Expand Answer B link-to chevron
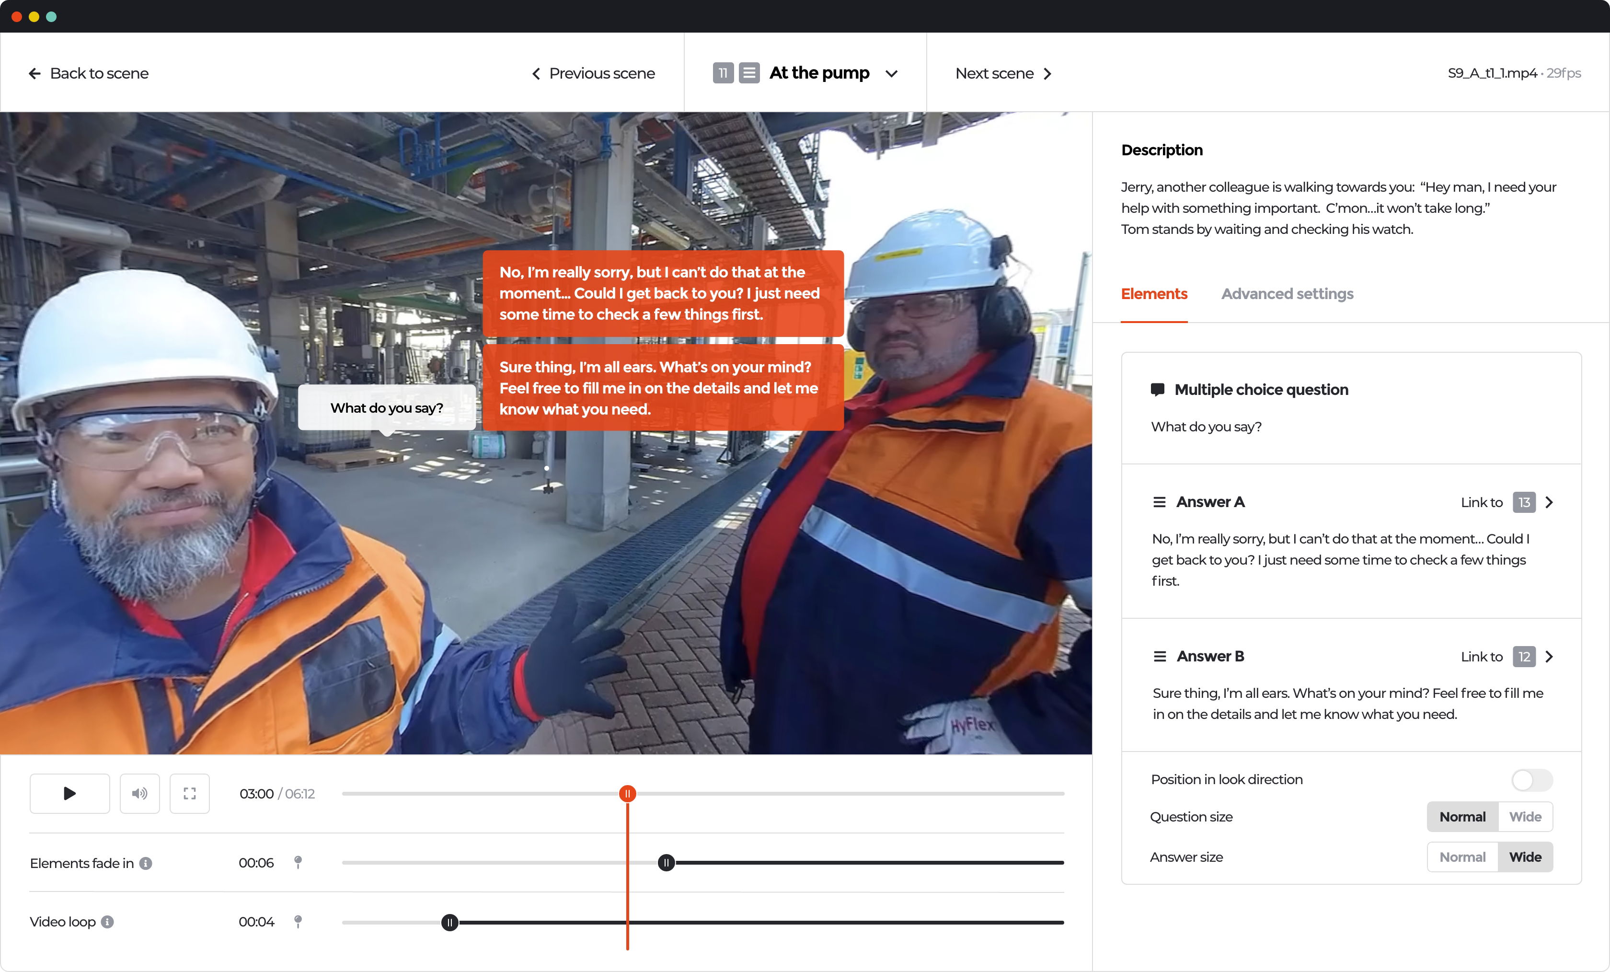Screen dimensions: 1610x972 pos(1549,656)
